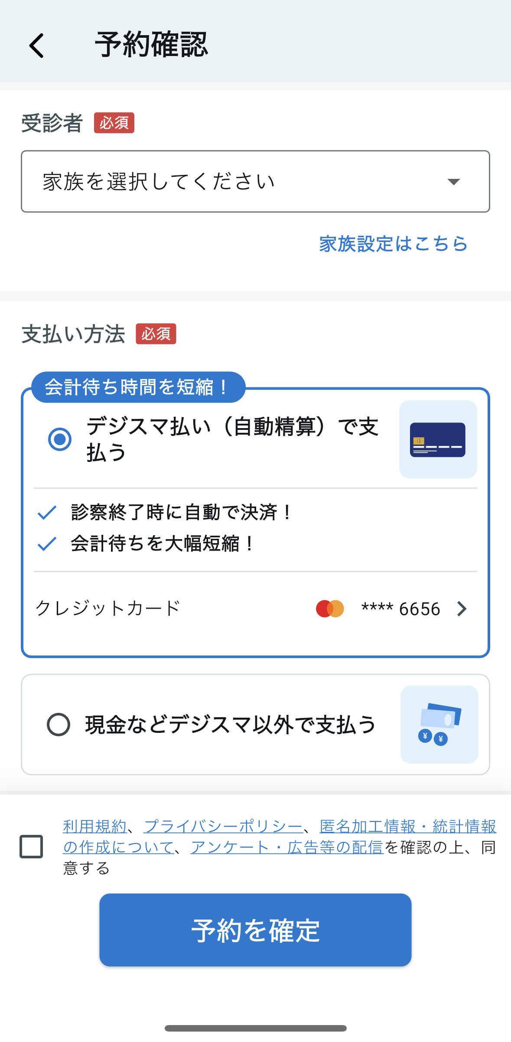Tap the back arrow icon
The width and height of the screenshot is (511, 1042).
point(37,46)
